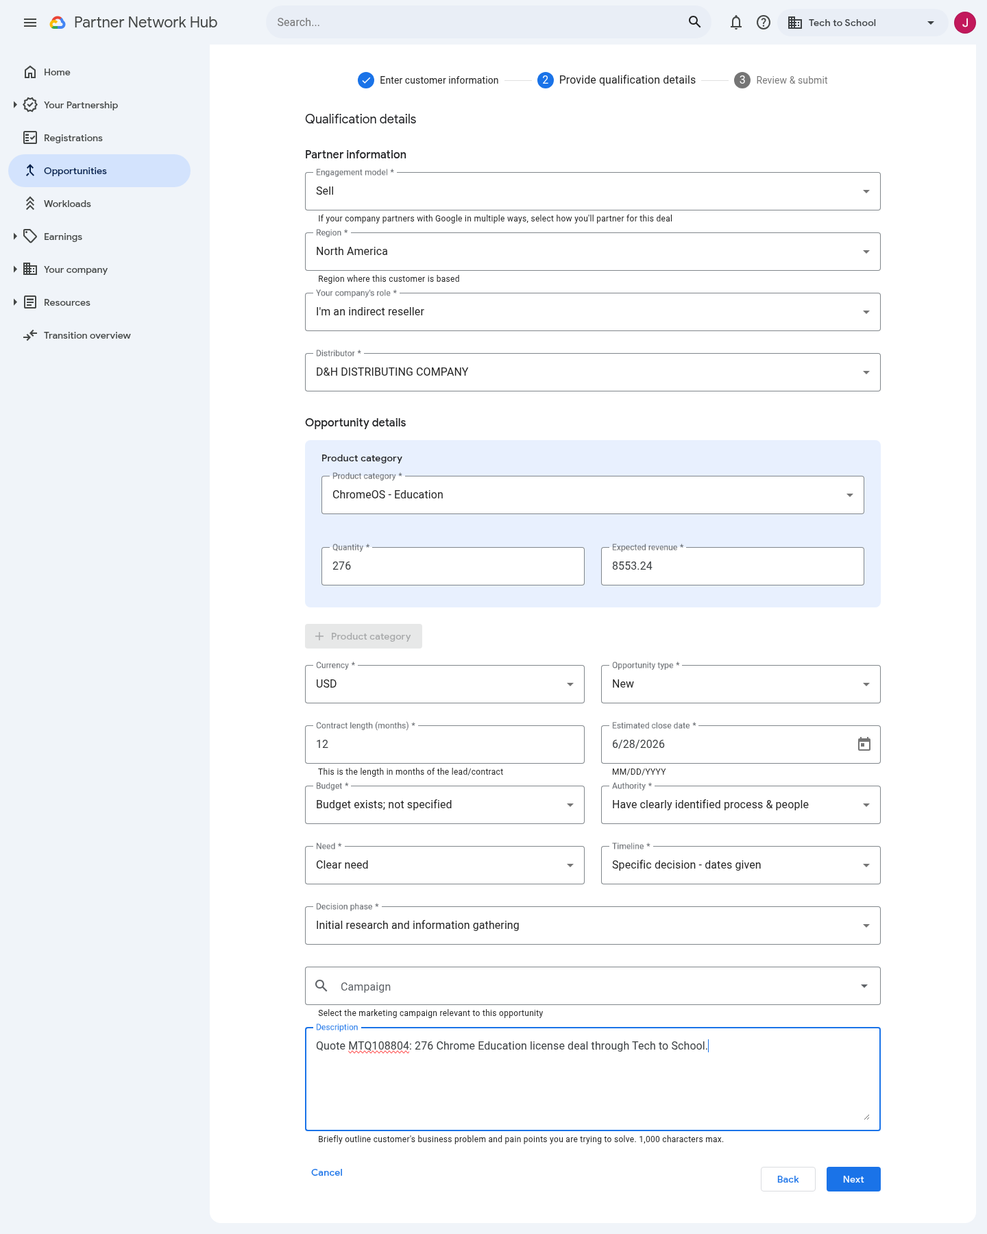Image resolution: width=987 pixels, height=1234 pixels.
Task: Click the Next button
Action: pyautogui.click(x=853, y=1179)
